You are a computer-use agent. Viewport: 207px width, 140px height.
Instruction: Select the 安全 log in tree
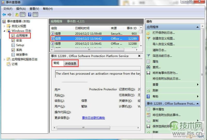tap(19, 40)
